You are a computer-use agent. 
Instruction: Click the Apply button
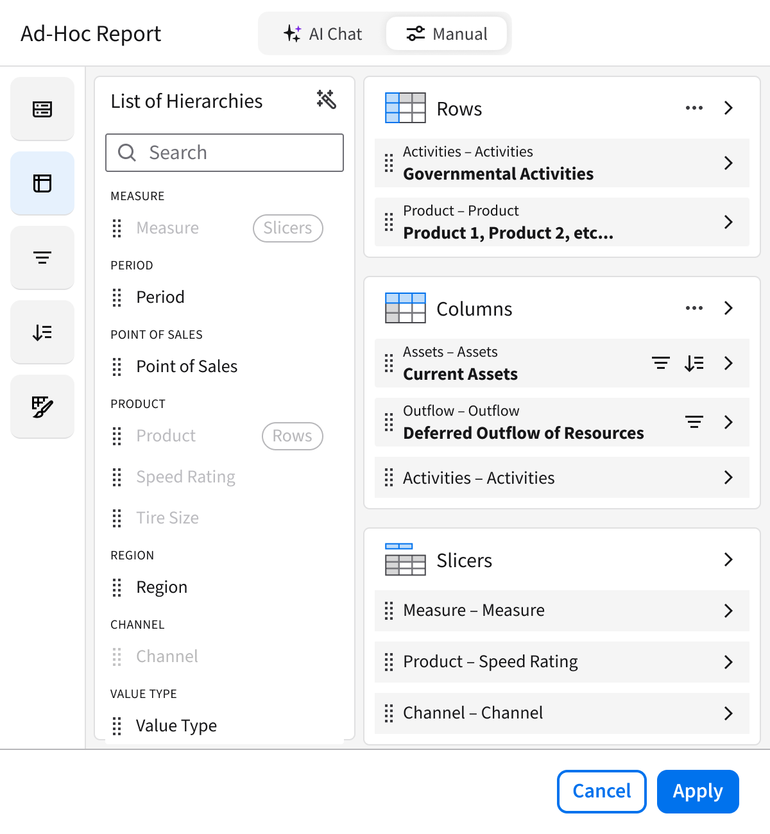click(x=698, y=792)
